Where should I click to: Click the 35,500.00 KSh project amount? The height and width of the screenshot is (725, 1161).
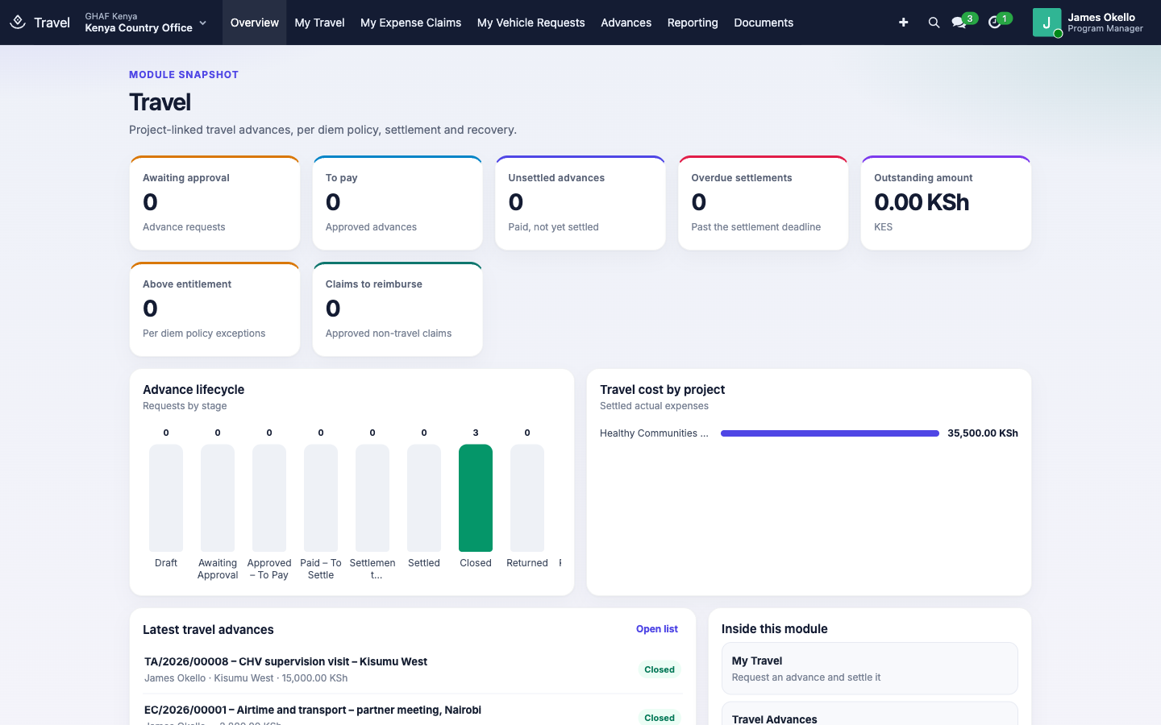[983, 433]
